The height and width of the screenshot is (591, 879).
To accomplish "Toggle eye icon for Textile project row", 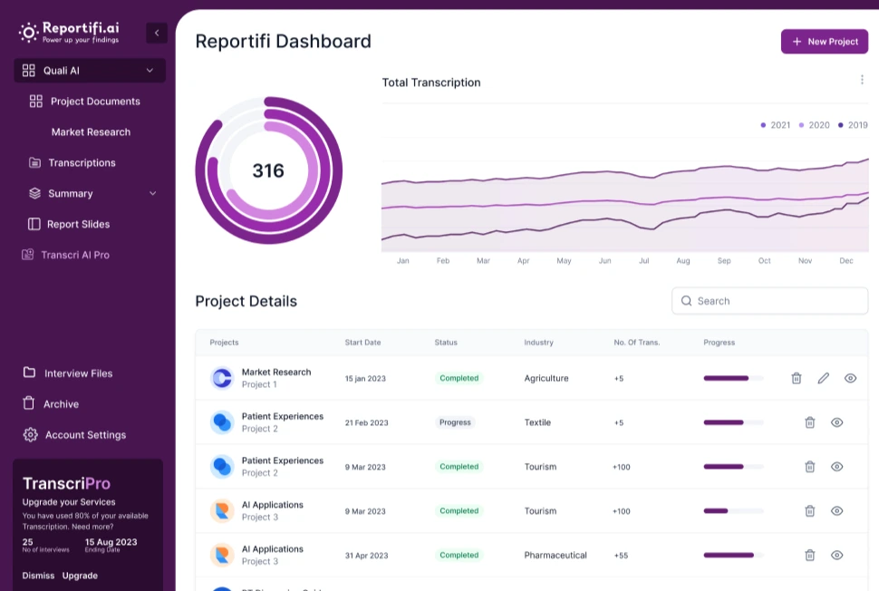I will [836, 422].
